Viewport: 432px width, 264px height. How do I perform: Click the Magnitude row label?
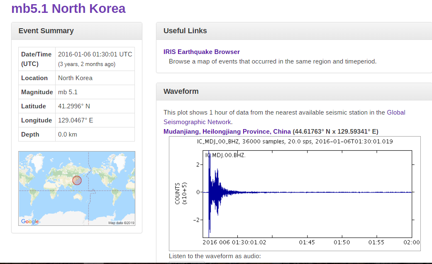point(37,92)
